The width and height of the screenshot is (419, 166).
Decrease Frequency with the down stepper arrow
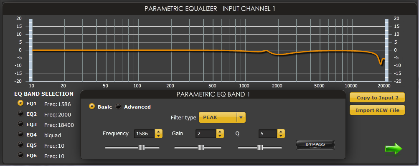point(159,136)
